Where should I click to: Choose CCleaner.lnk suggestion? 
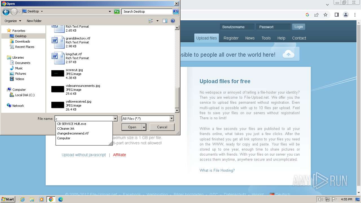[66, 129]
